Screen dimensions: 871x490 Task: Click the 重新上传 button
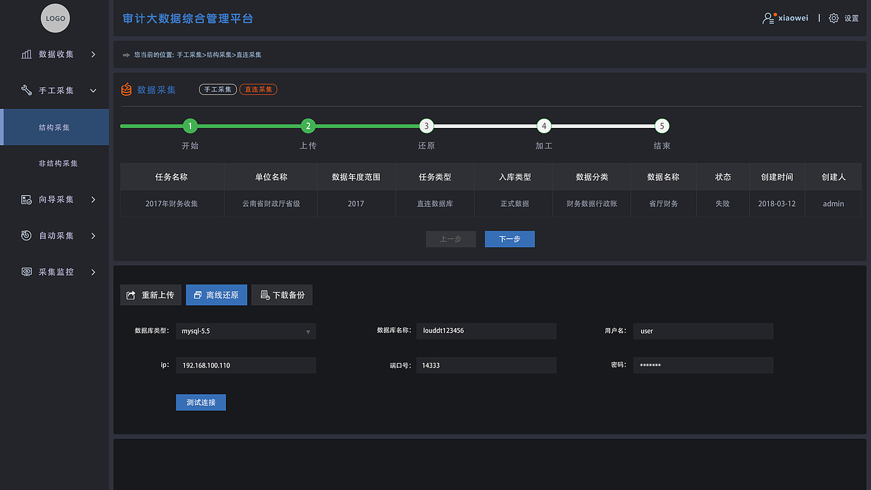[x=151, y=295]
